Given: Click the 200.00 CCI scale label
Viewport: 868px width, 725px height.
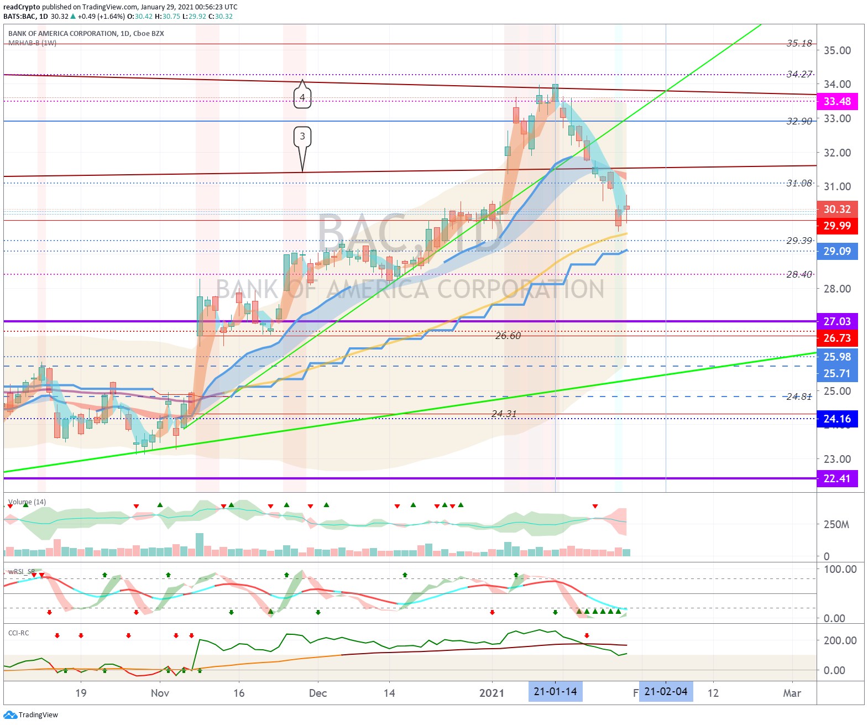Looking at the screenshot, I should coord(840,640).
